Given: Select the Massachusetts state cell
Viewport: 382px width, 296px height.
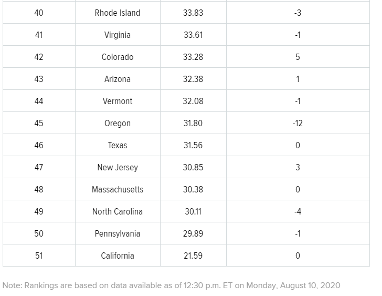Looking at the screenshot, I should (118, 189).
